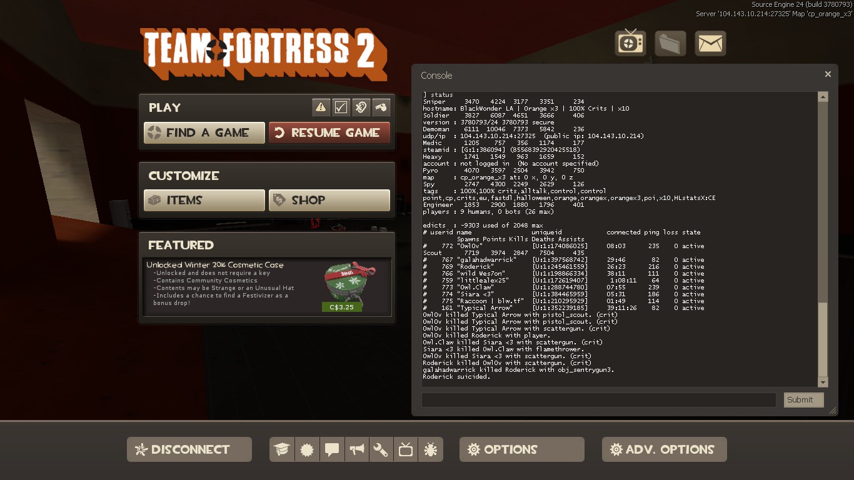This screenshot has height=480, width=854.
Task: Open the mail envelope notifications icon
Action: [x=710, y=43]
